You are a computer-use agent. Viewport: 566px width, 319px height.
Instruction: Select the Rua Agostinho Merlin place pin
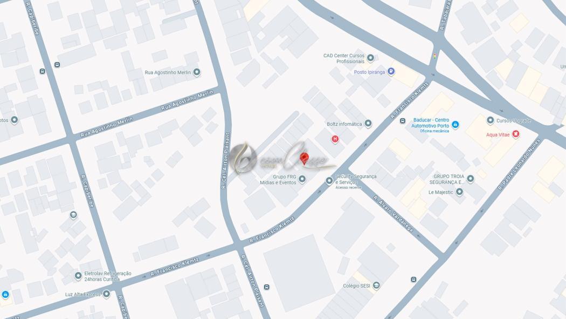click(x=197, y=72)
